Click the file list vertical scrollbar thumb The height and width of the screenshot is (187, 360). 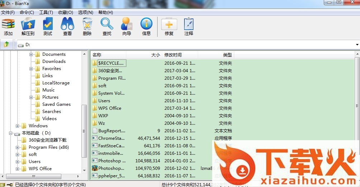coord(357,105)
